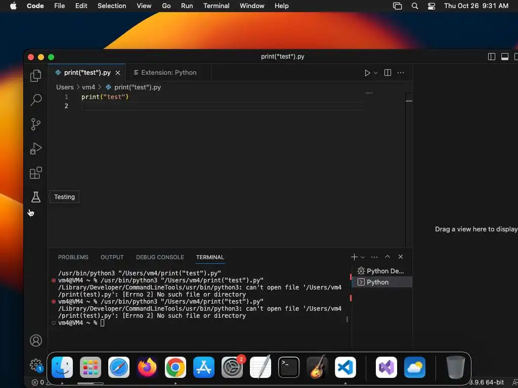Open the terminal launch profile dropdown

coord(362,257)
